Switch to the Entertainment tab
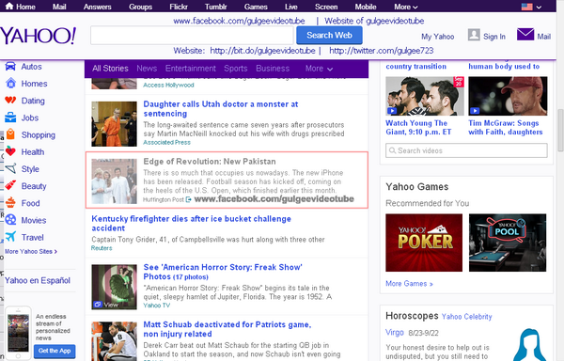Image resolution: width=564 pixels, height=361 pixels. pyautogui.click(x=191, y=69)
